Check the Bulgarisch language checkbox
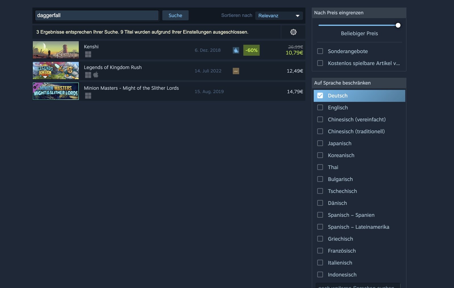The width and height of the screenshot is (454, 288). 320,179
